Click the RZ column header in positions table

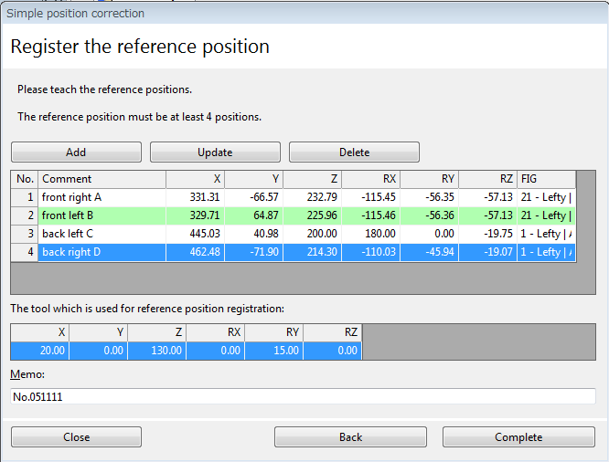click(487, 179)
